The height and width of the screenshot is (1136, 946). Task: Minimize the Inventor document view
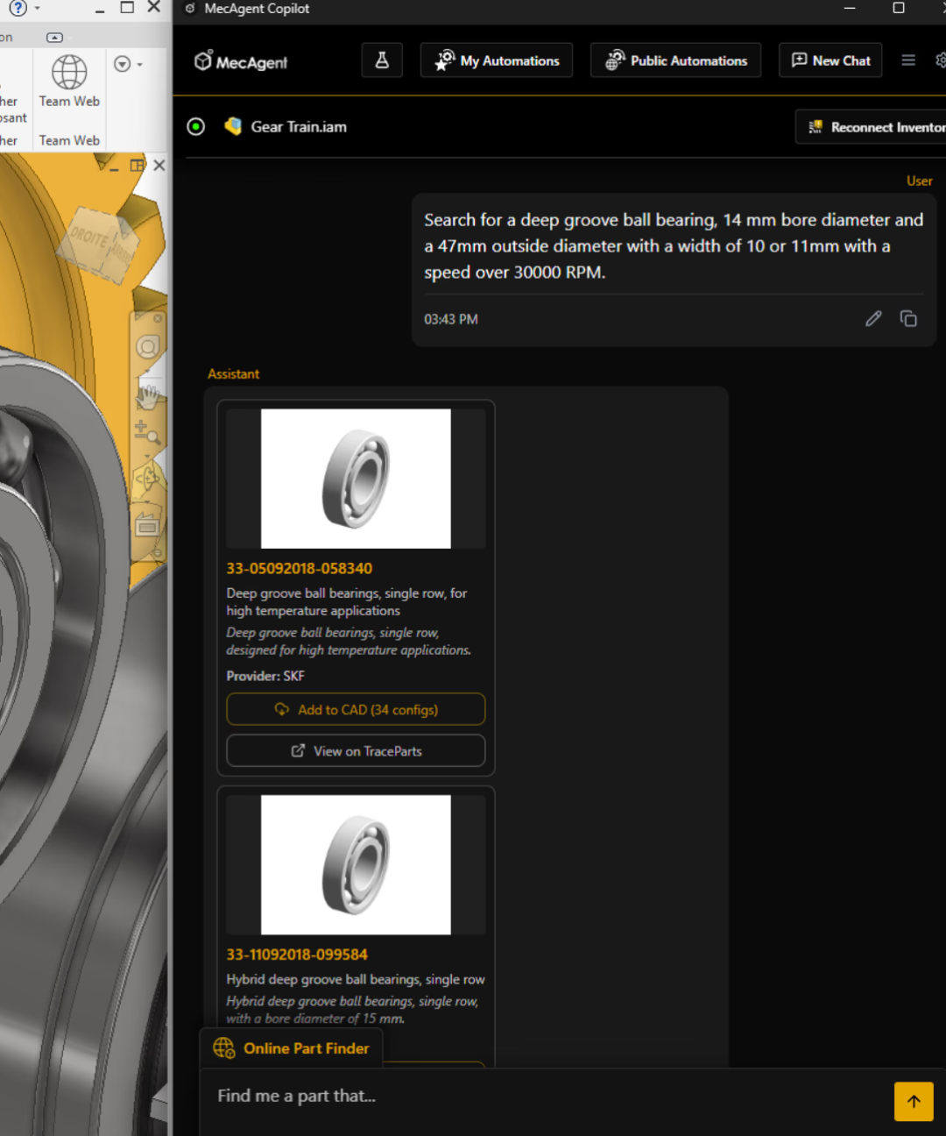click(x=114, y=167)
